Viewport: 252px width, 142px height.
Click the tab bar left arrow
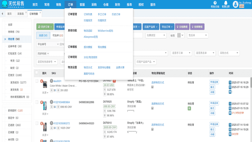[2, 14]
